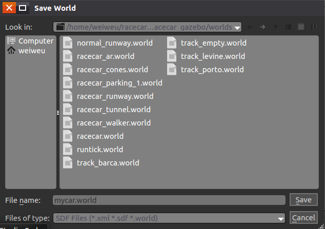Click file icon of track_porto.world
The image size is (325, 229).
tap(172, 70)
